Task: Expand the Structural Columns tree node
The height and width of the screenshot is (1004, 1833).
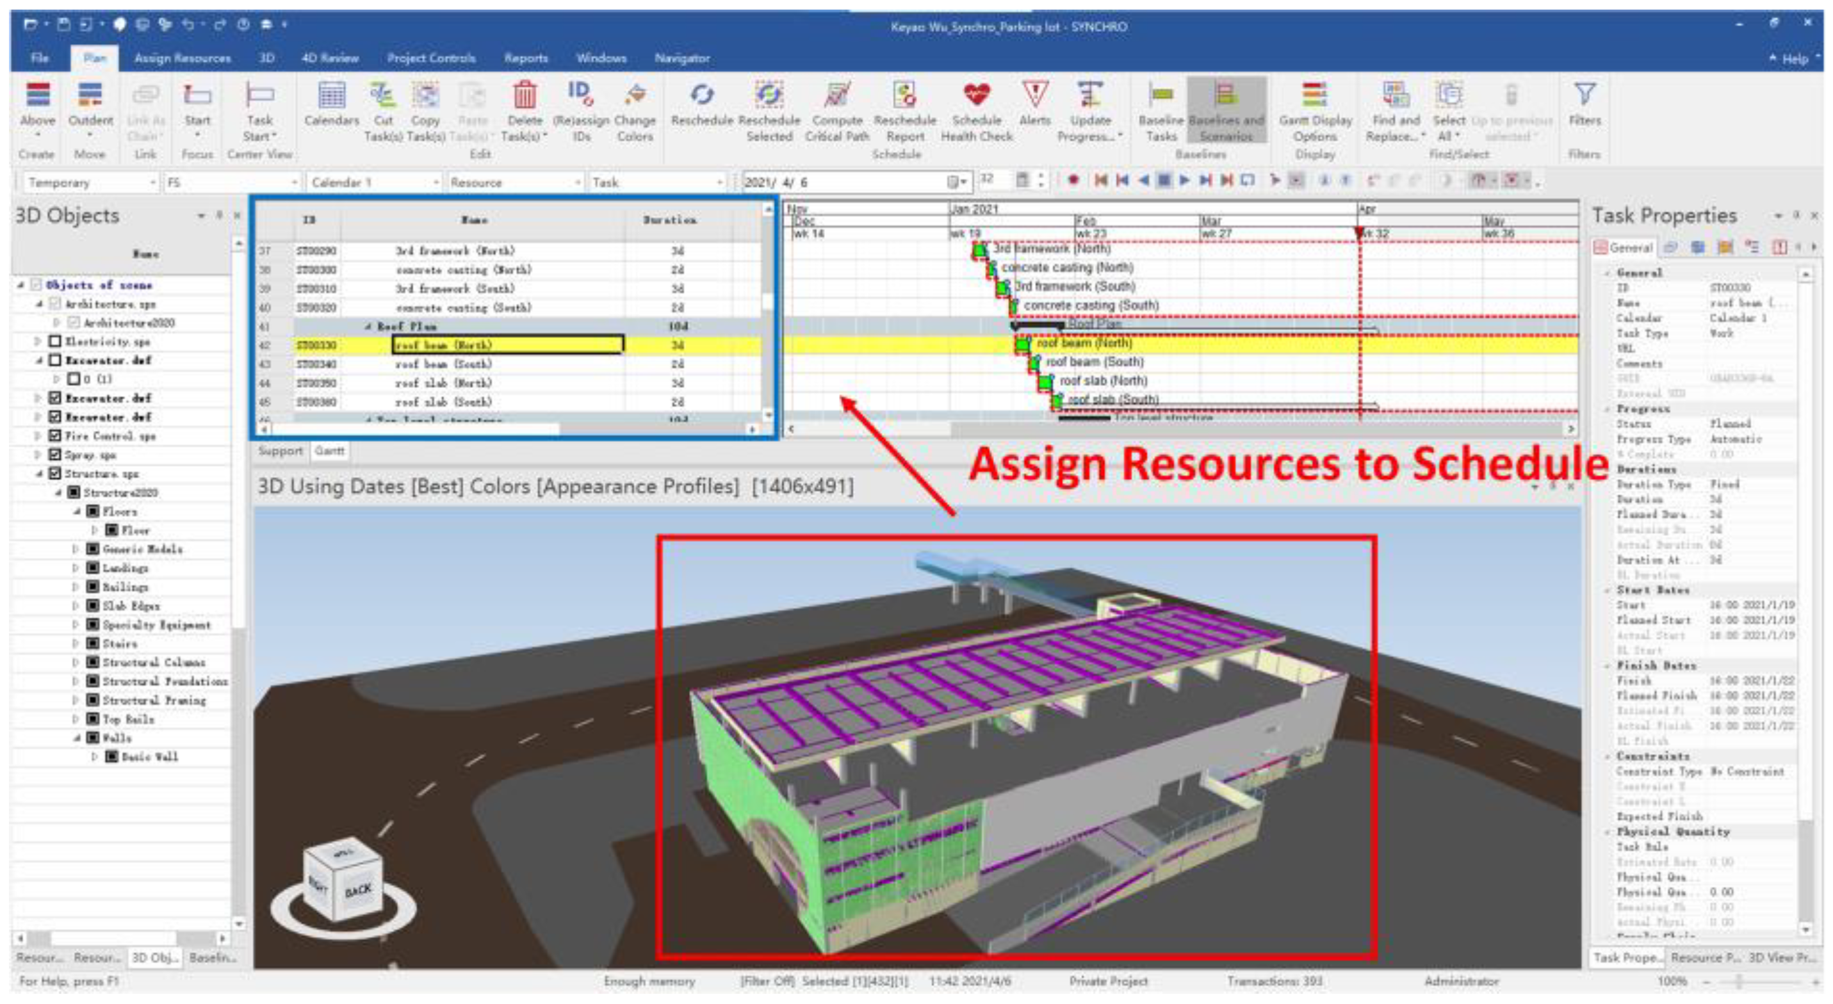Action: [x=76, y=663]
